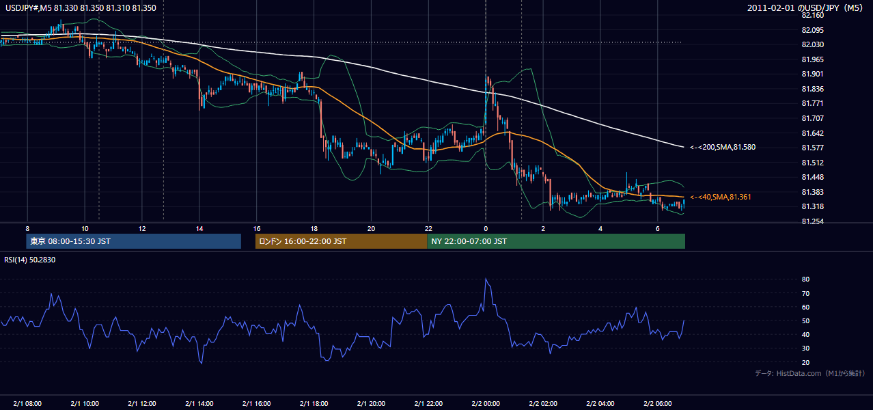Click the 2/2 04:00 date label
The width and height of the screenshot is (873, 410).
click(x=600, y=403)
